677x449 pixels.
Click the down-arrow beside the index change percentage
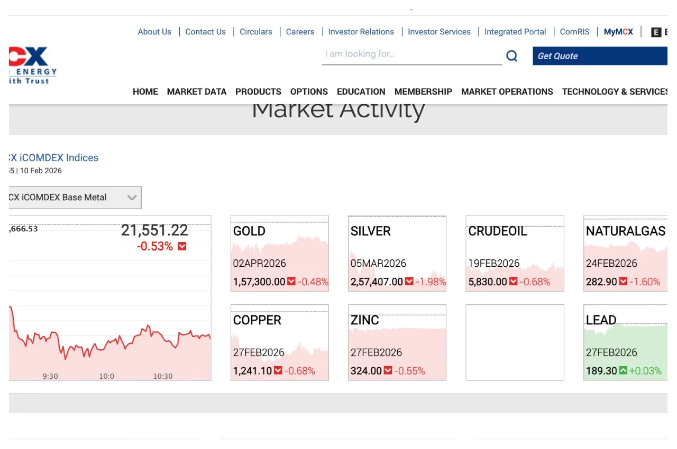(181, 246)
